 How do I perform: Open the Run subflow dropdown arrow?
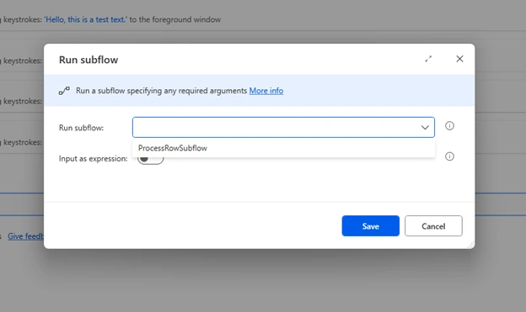coord(425,128)
